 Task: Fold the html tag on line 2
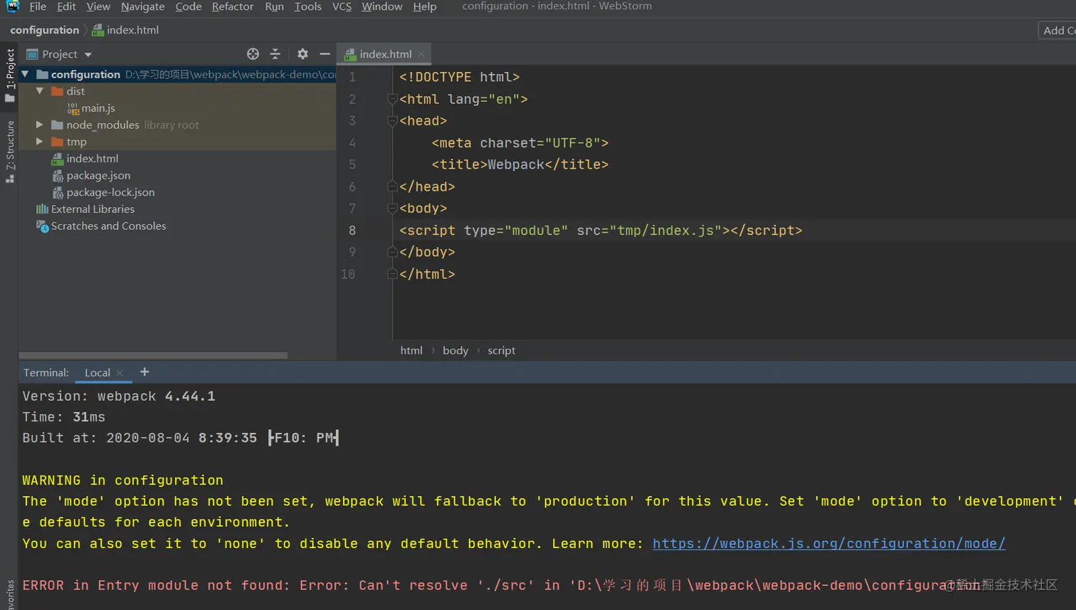[391, 99]
